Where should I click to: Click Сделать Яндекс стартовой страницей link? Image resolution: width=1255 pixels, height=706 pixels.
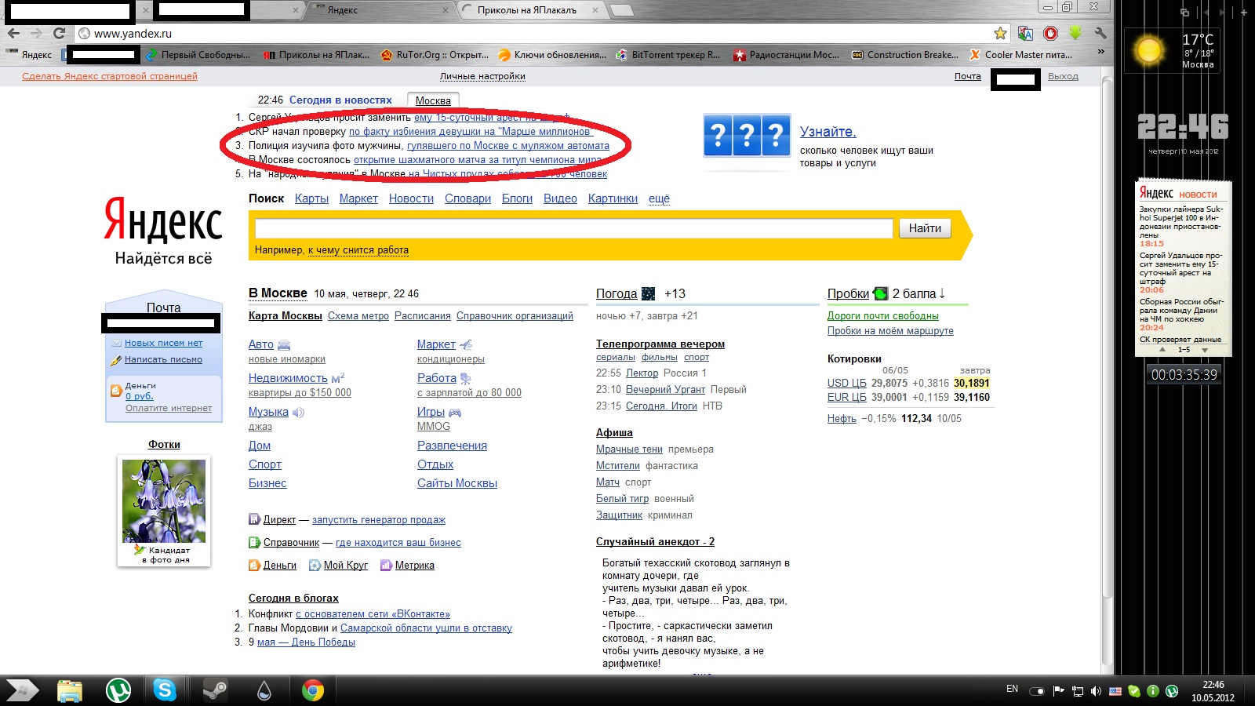point(110,76)
